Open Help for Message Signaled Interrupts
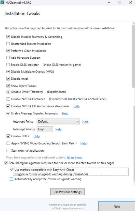This screenshot has width=135, height=211. (65, 114)
